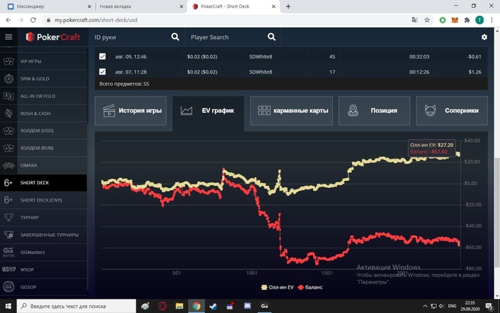
Task: Reload the page
Action: [x=33, y=20]
